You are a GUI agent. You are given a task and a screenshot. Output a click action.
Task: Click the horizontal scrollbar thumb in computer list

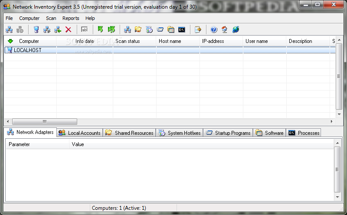pyautogui.click(x=45, y=121)
